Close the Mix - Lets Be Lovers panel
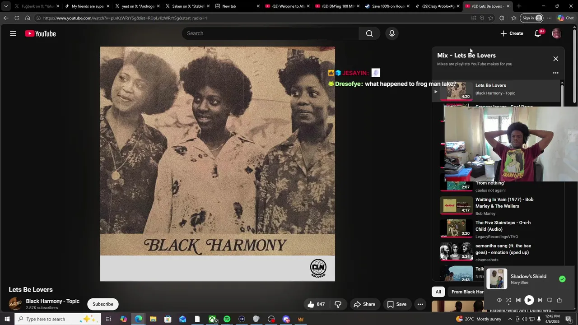Screen dimensions: 578x325 tap(556, 59)
